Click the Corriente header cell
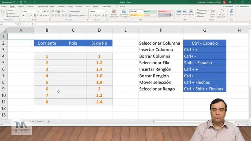 (x=47, y=43)
